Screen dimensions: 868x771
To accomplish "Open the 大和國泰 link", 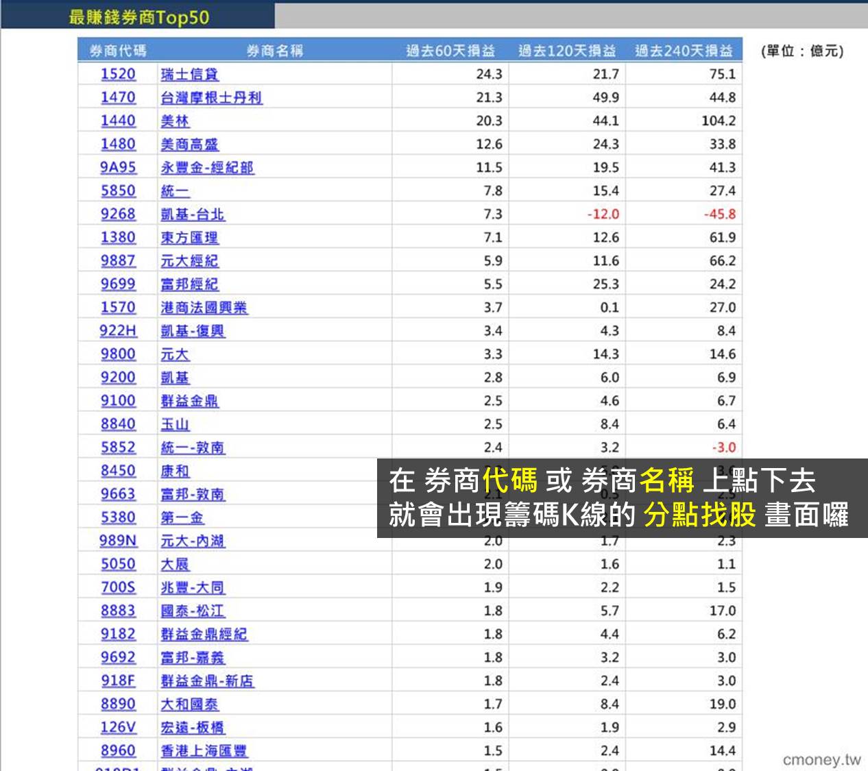I will (189, 704).
